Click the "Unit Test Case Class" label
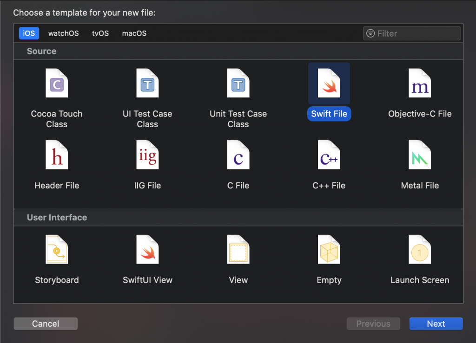Viewport: 476px width, 343px height. (238, 119)
